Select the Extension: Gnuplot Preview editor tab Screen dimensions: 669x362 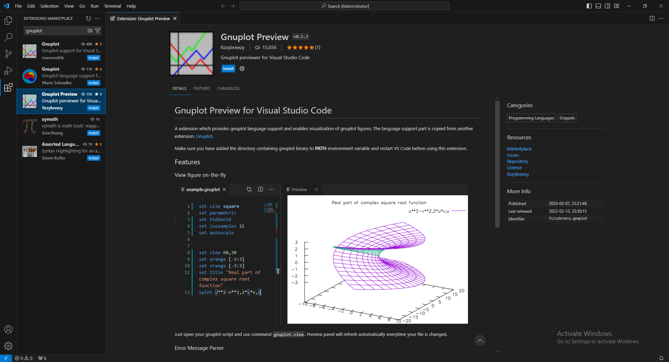(143, 18)
